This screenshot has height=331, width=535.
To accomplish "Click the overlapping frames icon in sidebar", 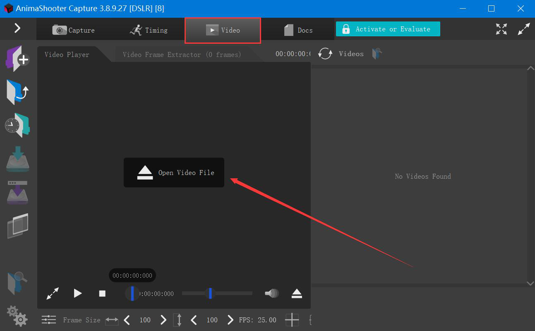I will point(17,226).
